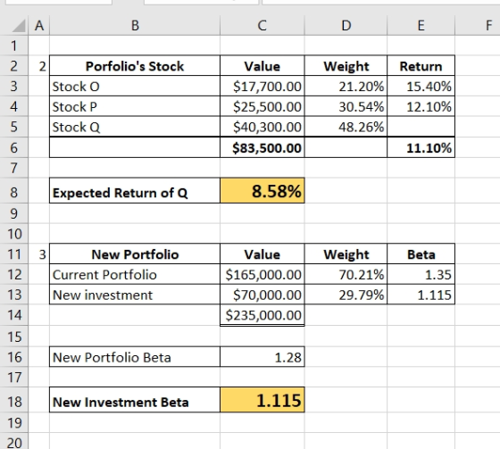Click the cell A11 containing number 3
Viewport: 500px width, 449px height.
tap(39, 254)
